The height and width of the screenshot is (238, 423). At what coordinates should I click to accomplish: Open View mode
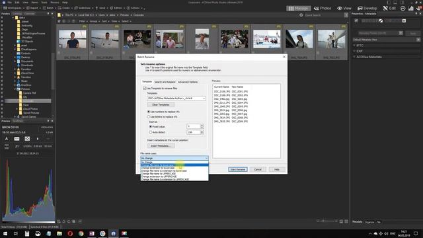coord(344,9)
